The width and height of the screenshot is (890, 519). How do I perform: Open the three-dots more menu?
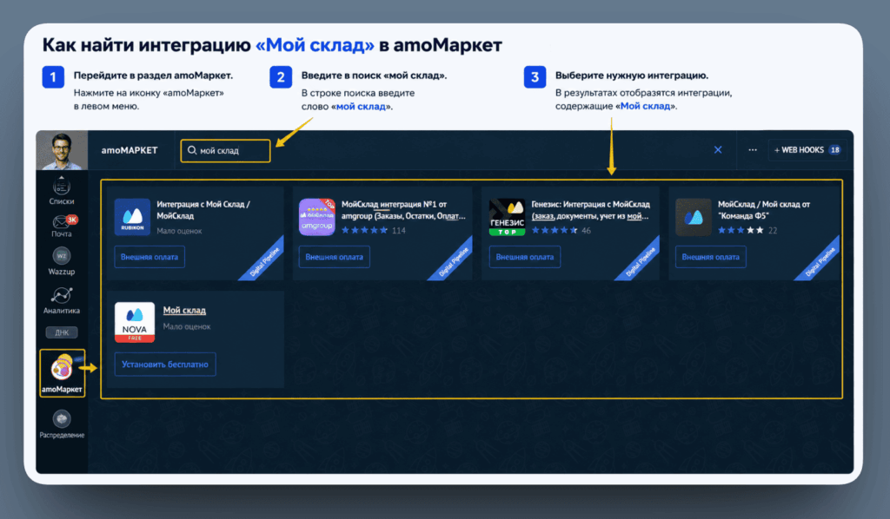(753, 149)
